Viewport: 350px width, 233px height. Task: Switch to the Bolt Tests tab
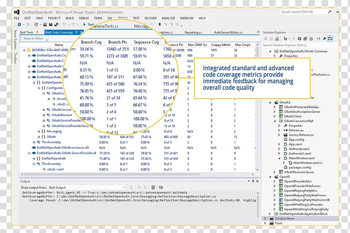[27, 32]
